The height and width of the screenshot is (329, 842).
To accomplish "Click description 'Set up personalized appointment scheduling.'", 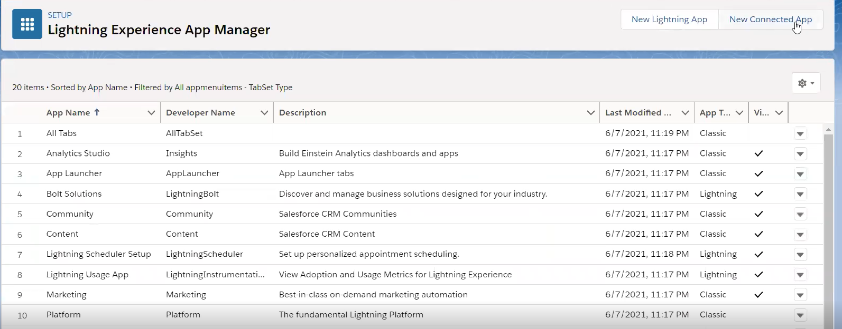I will 369,254.
